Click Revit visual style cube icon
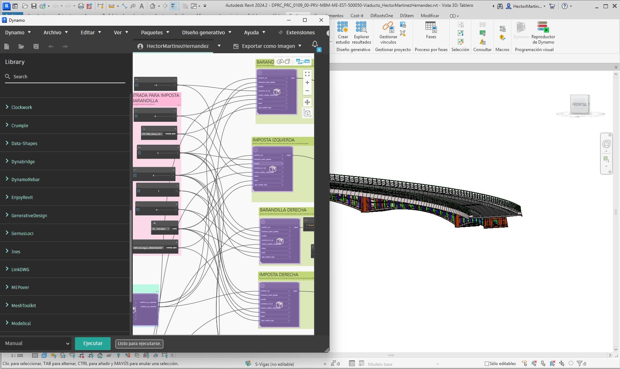Screen dimensions: 620x369 coord(44,355)
